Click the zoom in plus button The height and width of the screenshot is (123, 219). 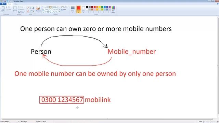tap(217, 122)
